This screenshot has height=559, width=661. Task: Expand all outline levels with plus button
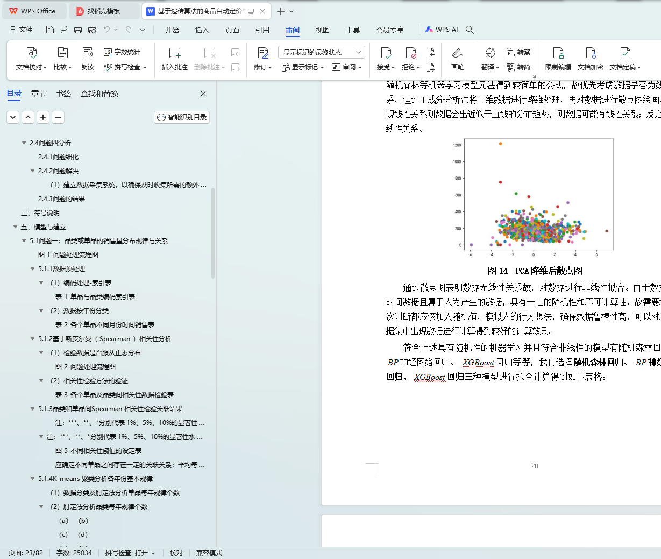coord(43,117)
